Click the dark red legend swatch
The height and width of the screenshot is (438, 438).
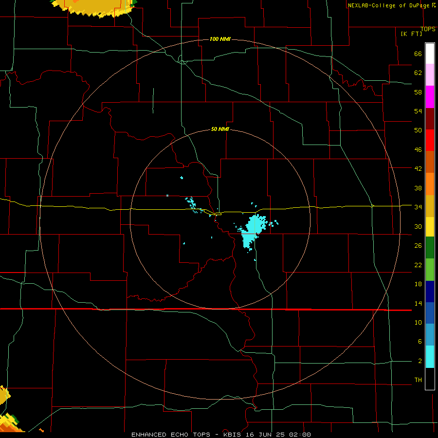click(430, 119)
